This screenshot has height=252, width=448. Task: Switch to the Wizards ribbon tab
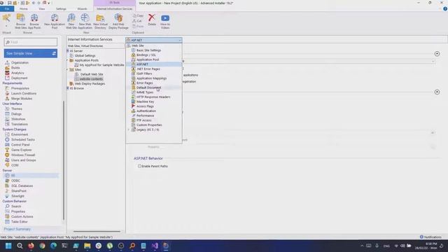pyautogui.click(x=82, y=9)
